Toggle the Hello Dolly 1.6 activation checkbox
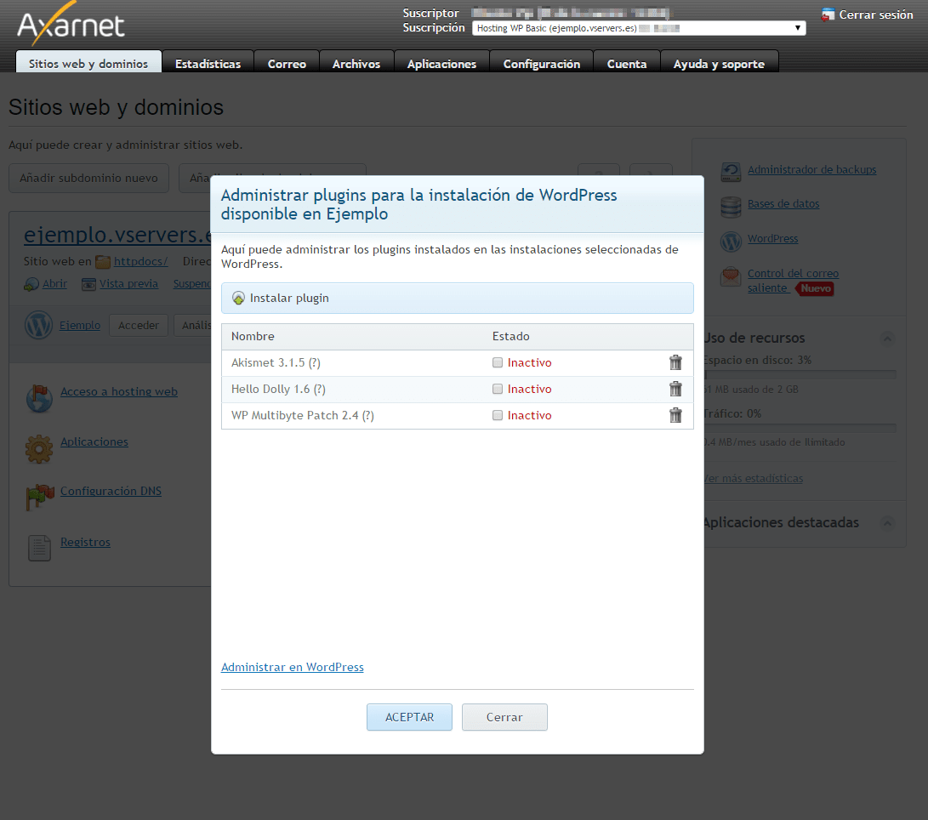The height and width of the screenshot is (820, 928). (498, 389)
